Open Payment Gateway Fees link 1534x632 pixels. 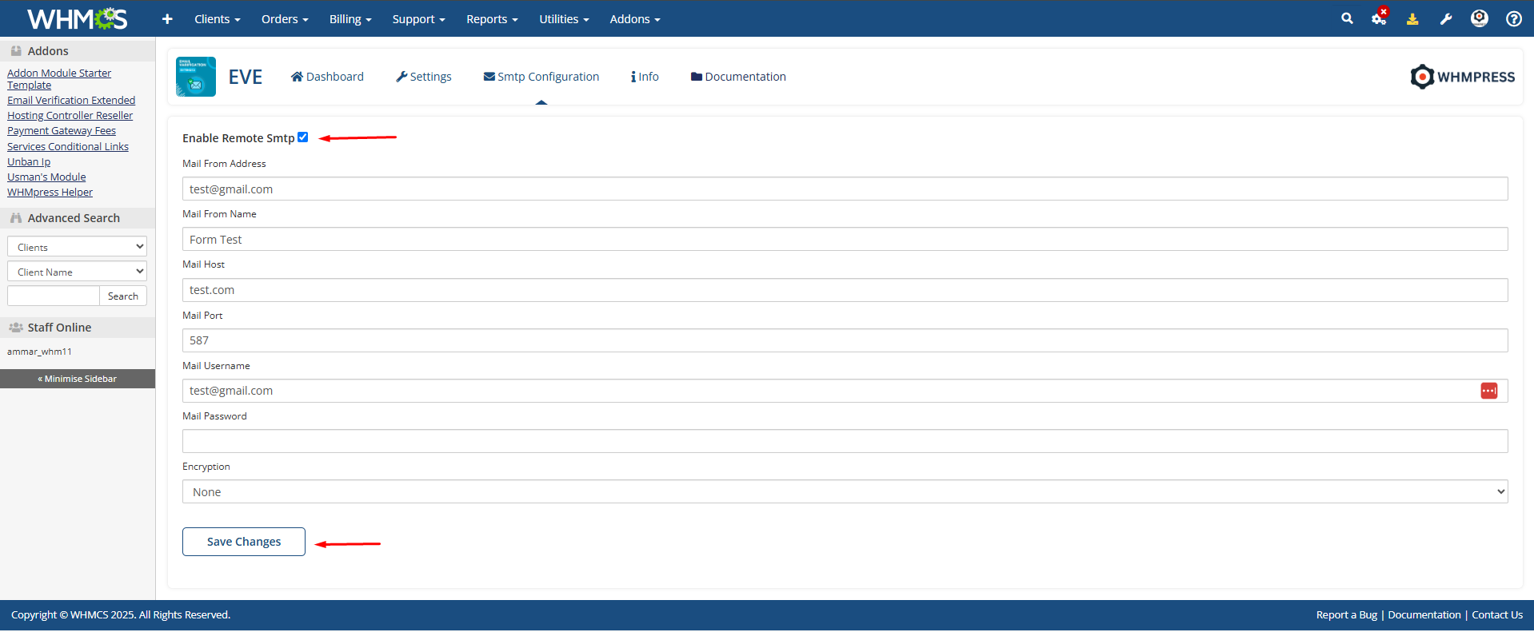62,130
